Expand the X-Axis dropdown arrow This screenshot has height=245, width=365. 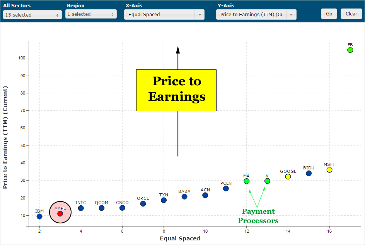(x=200, y=14)
